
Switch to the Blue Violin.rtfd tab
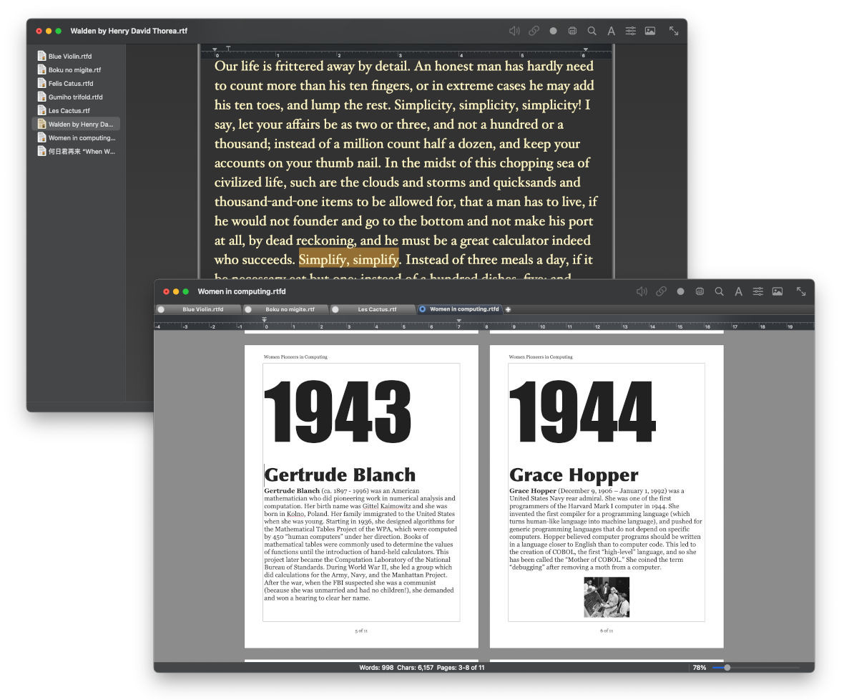[202, 309]
